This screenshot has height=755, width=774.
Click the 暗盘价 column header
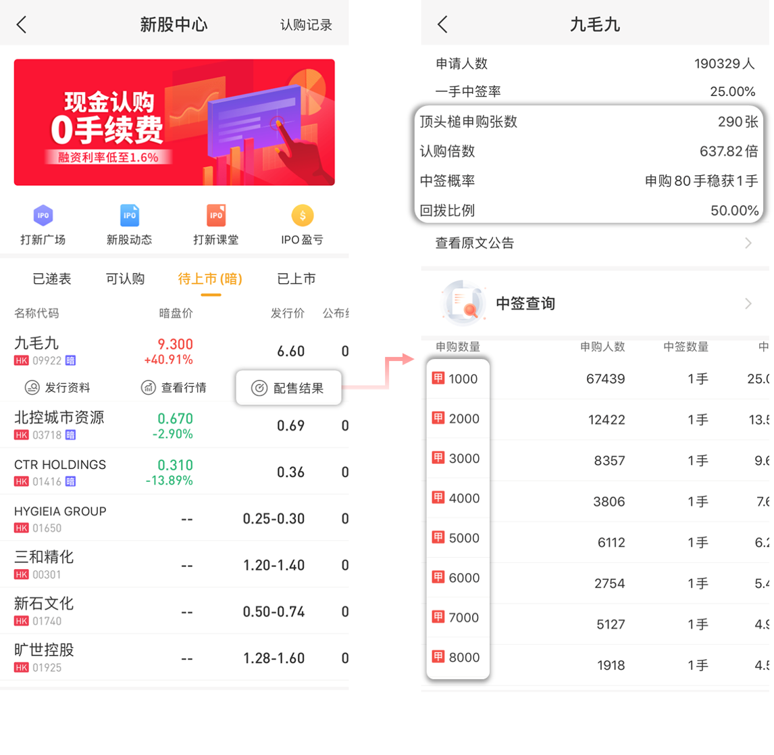click(x=176, y=313)
